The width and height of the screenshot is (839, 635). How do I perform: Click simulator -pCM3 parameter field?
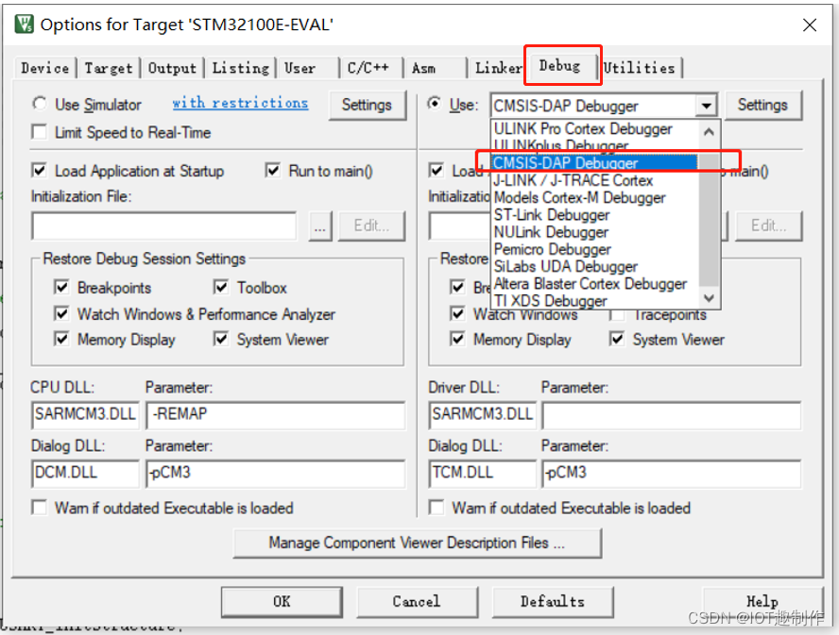[x=276, y=474]
